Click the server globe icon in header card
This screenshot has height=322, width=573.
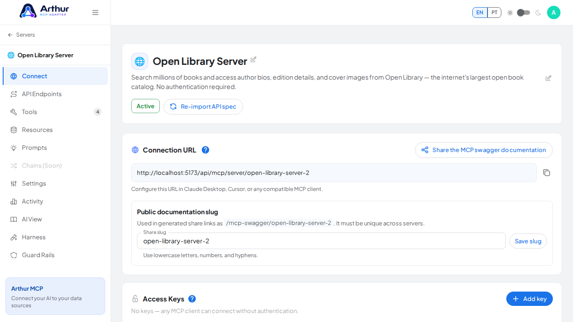[x=140, y=61]
